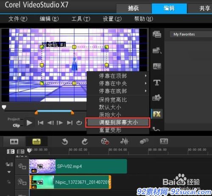Open the Auto Music tool
The width and height of the screenshot is (212, 196).
pyautogui.click(x=144, y=141)
